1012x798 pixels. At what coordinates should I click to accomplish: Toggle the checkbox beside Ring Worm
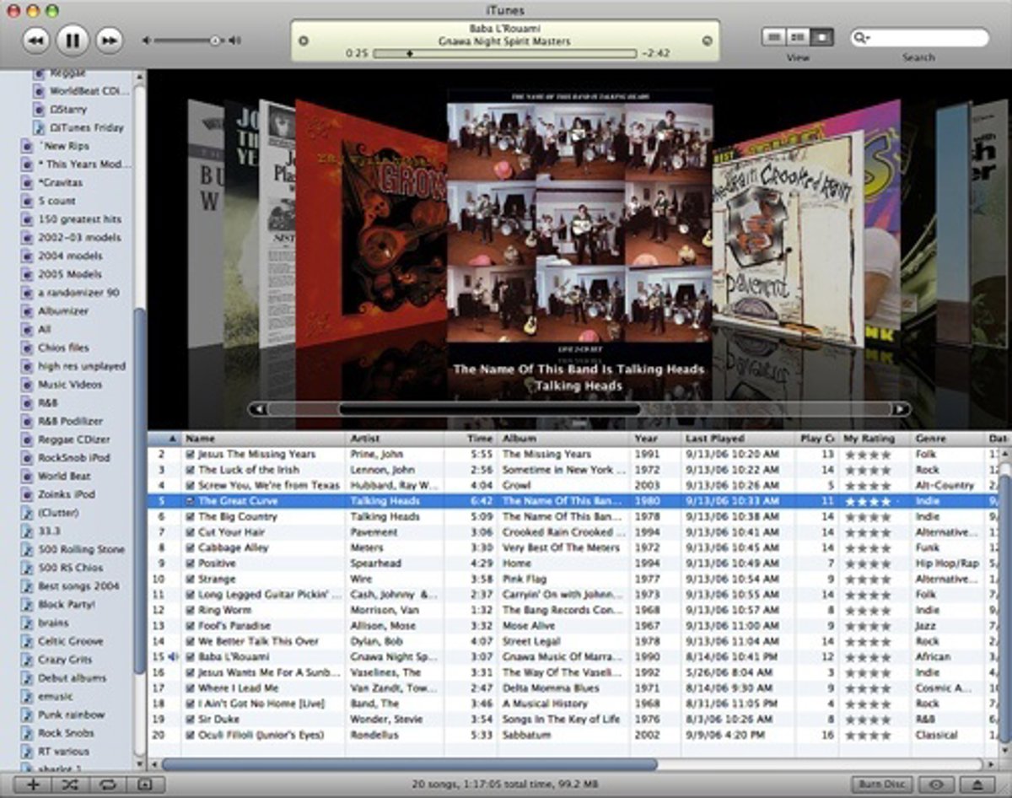pyautogui.click(x=191, y=611)
